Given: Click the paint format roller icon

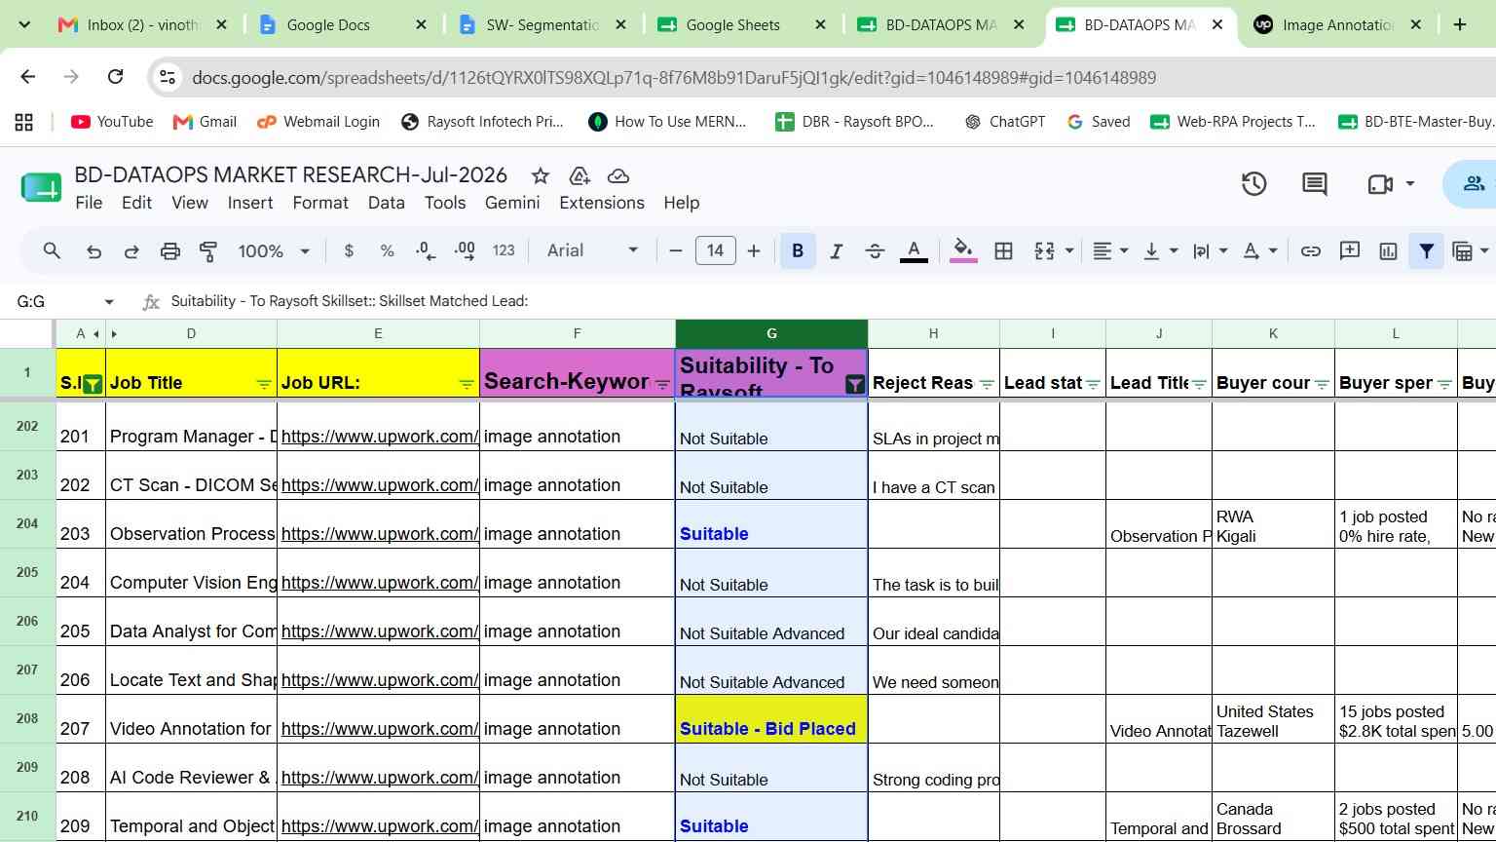Looking at the screenshot, I should [208, 251].
